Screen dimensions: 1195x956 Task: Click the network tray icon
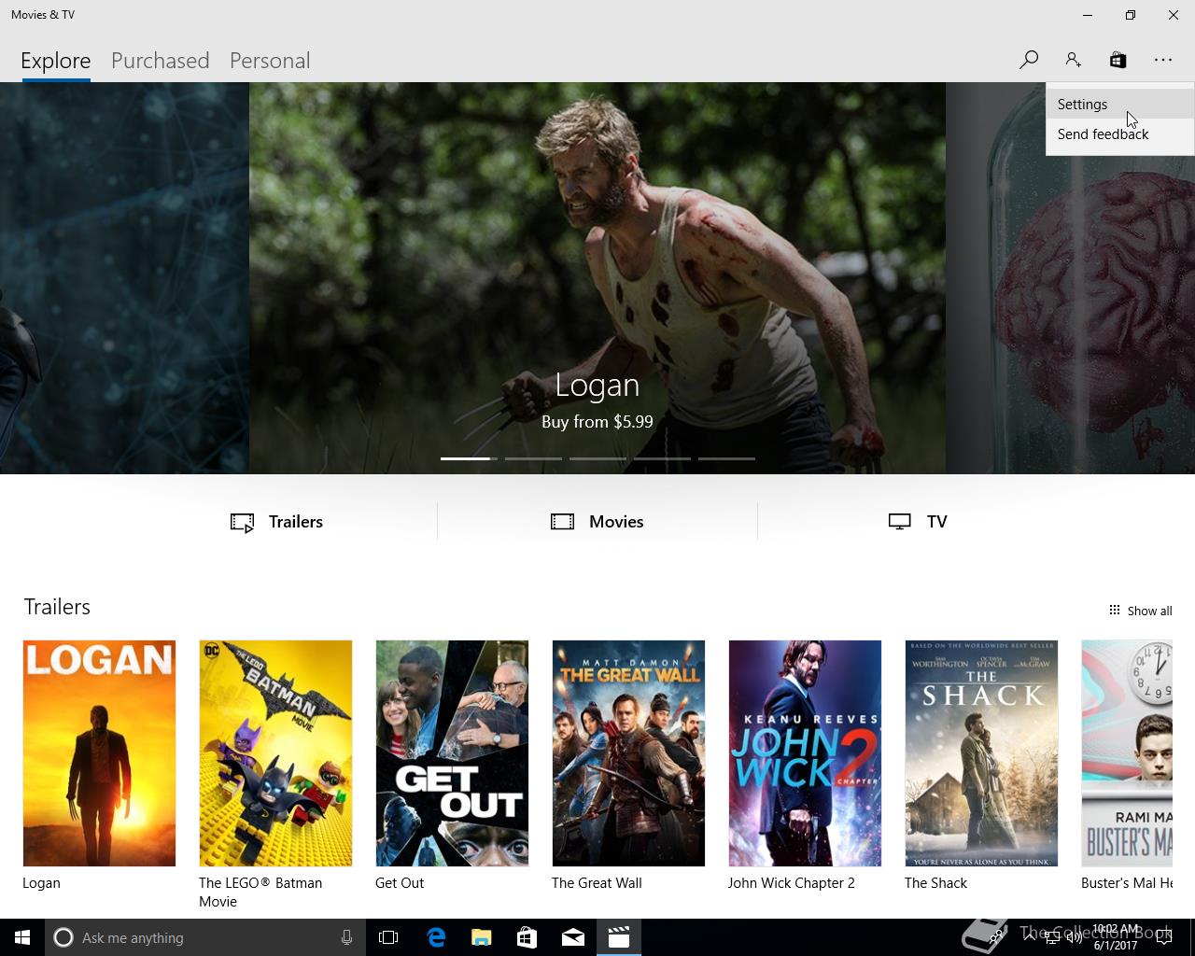[x=1052, y=937]
